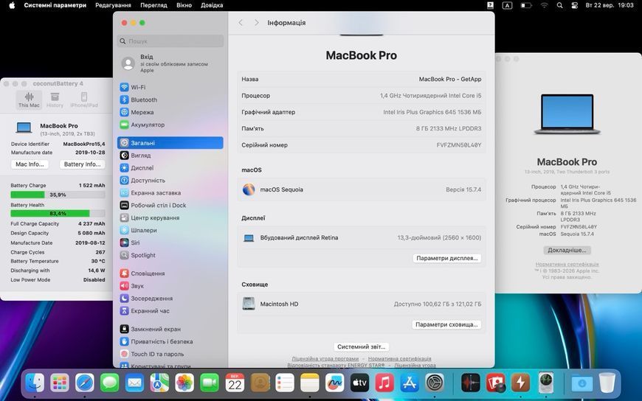Image resolution: width=642 pixels, height=401 pixels.
Task: Open Freeform from the Dock
Action: coord(334,383)
